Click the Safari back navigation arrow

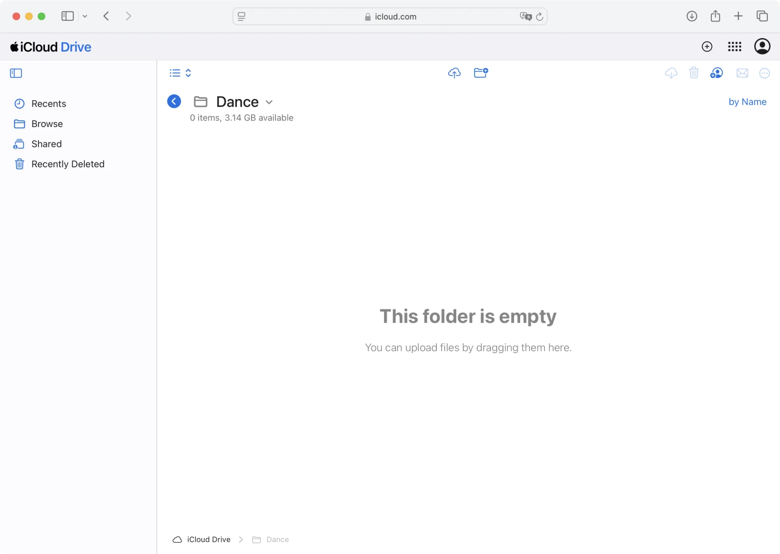pos(106,16)
